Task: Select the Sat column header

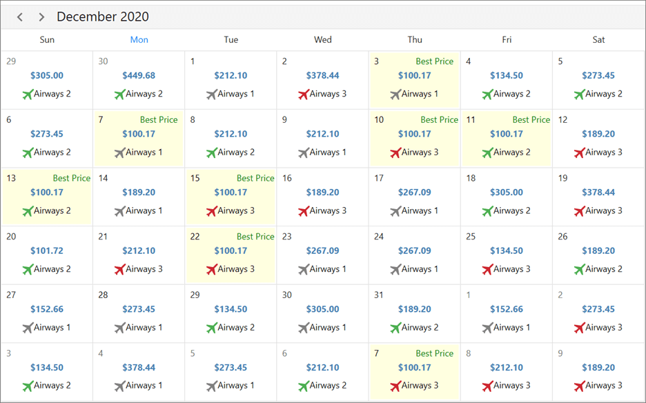Action: click(598, 40)
